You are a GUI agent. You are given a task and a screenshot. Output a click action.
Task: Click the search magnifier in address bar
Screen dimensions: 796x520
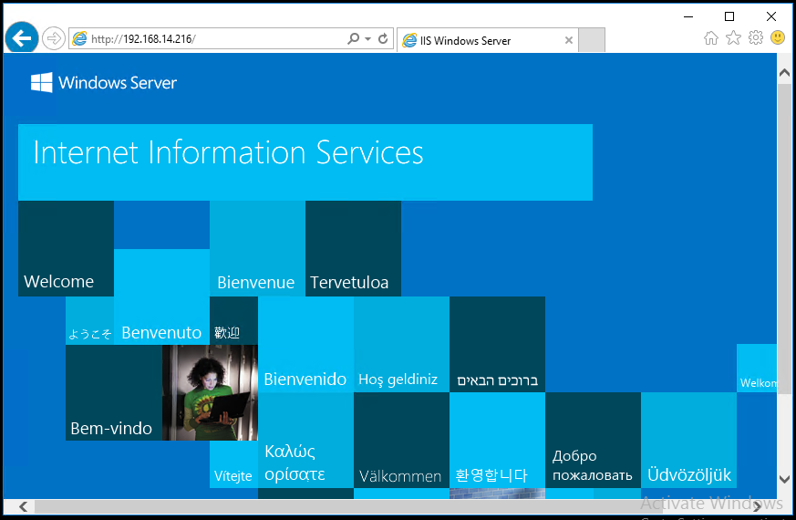[x=353, y=38]
